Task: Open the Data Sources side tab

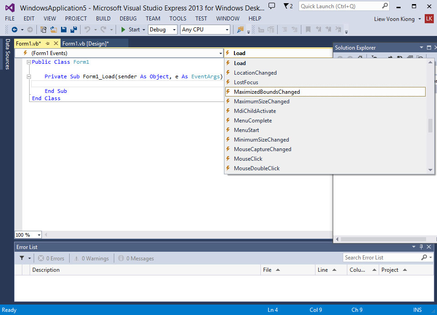Action: pyautogui.click(x=8, y=54)
